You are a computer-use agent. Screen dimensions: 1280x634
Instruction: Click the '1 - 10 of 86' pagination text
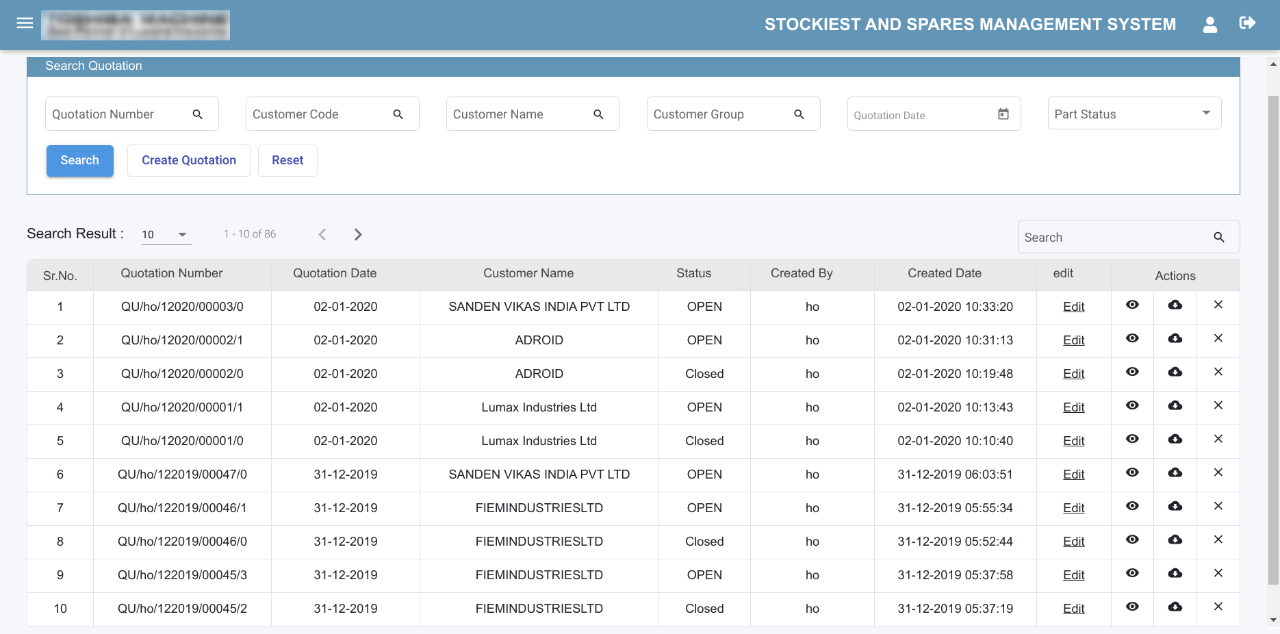tap(250, 234)
